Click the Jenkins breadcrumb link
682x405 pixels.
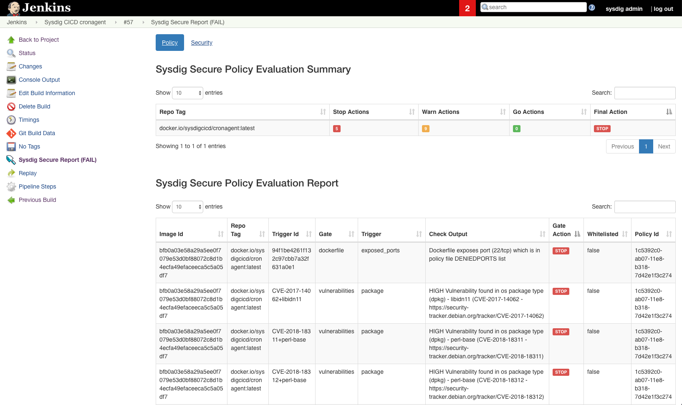[17, 22]
